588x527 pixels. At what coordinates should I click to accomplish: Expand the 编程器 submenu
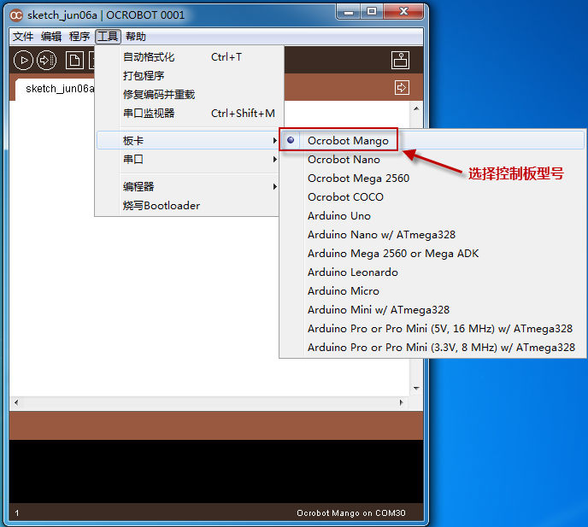tap(187, 187)
